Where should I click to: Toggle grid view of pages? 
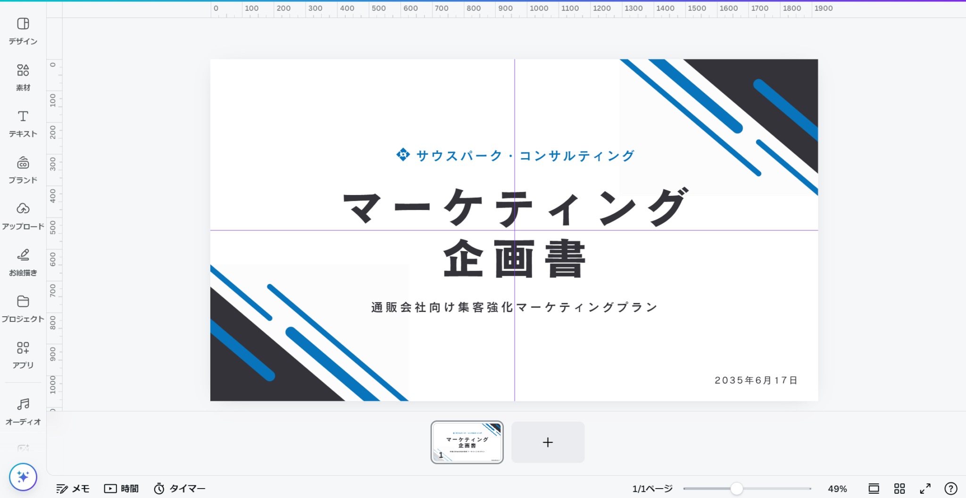pyautogui.click(x=899, y=488)
